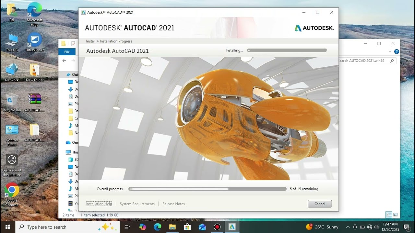Select the This PC desktop icon
415x233 pixels.
pyautogui.click(x=12, y=43)
